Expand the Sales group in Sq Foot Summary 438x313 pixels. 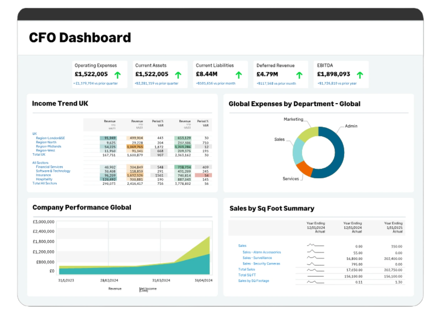(242, 246)
